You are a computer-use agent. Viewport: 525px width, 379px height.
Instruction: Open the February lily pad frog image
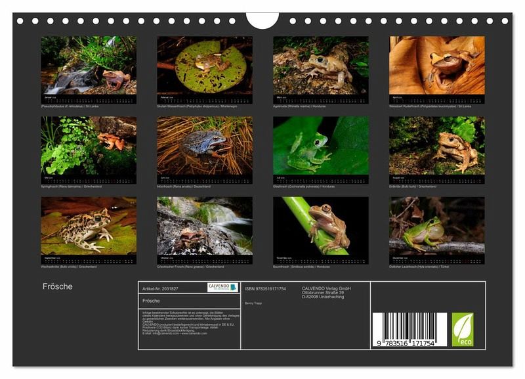coord(205,66)
